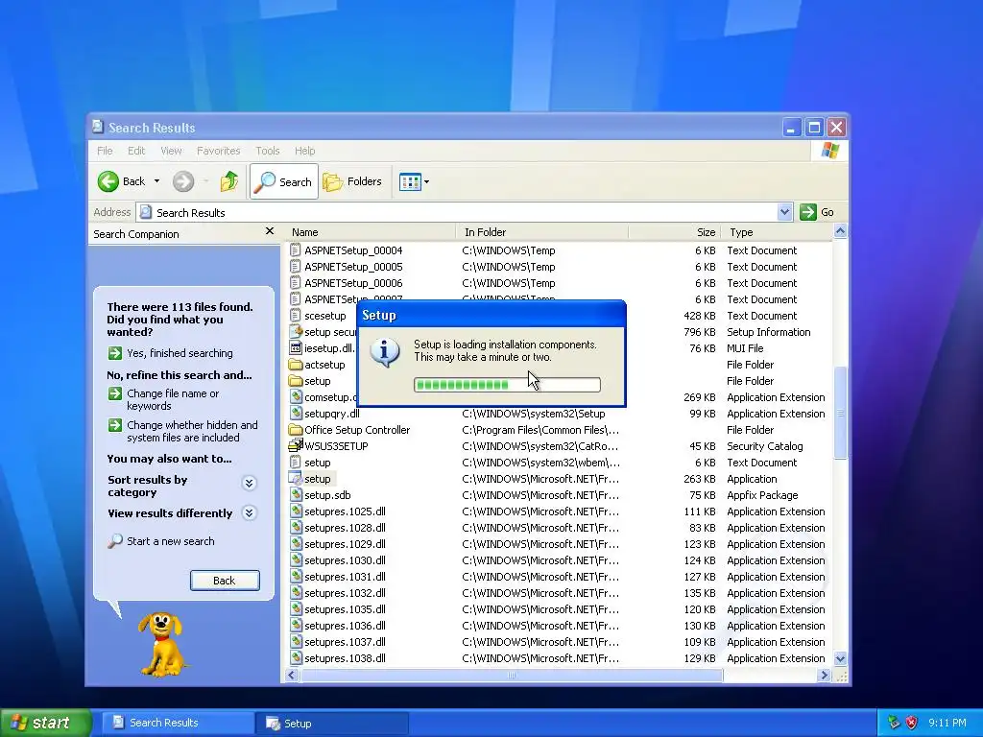Select the highlighted setup application icon

coord(296,478)
